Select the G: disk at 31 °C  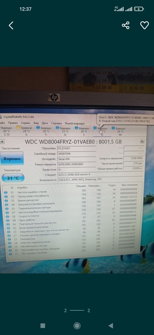pyautogui.click(x=63, y=131)
